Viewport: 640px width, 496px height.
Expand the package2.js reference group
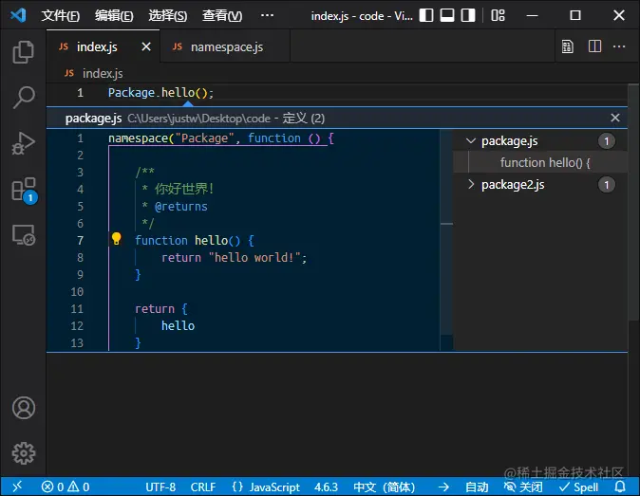[471, 184]
